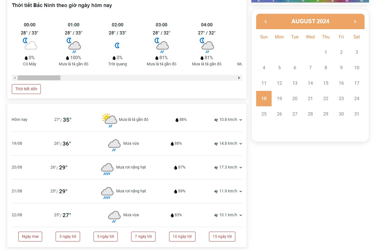Click the wind icon beside 17.3 km/h

coord(216,167)
